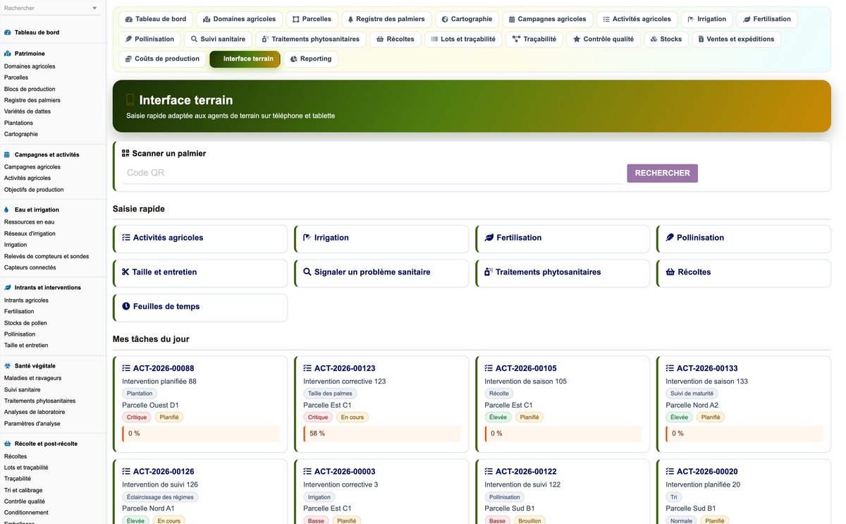
Task: Open the Irrigation quick entry card
Action: pyautogui.click(x=381, y=238)
